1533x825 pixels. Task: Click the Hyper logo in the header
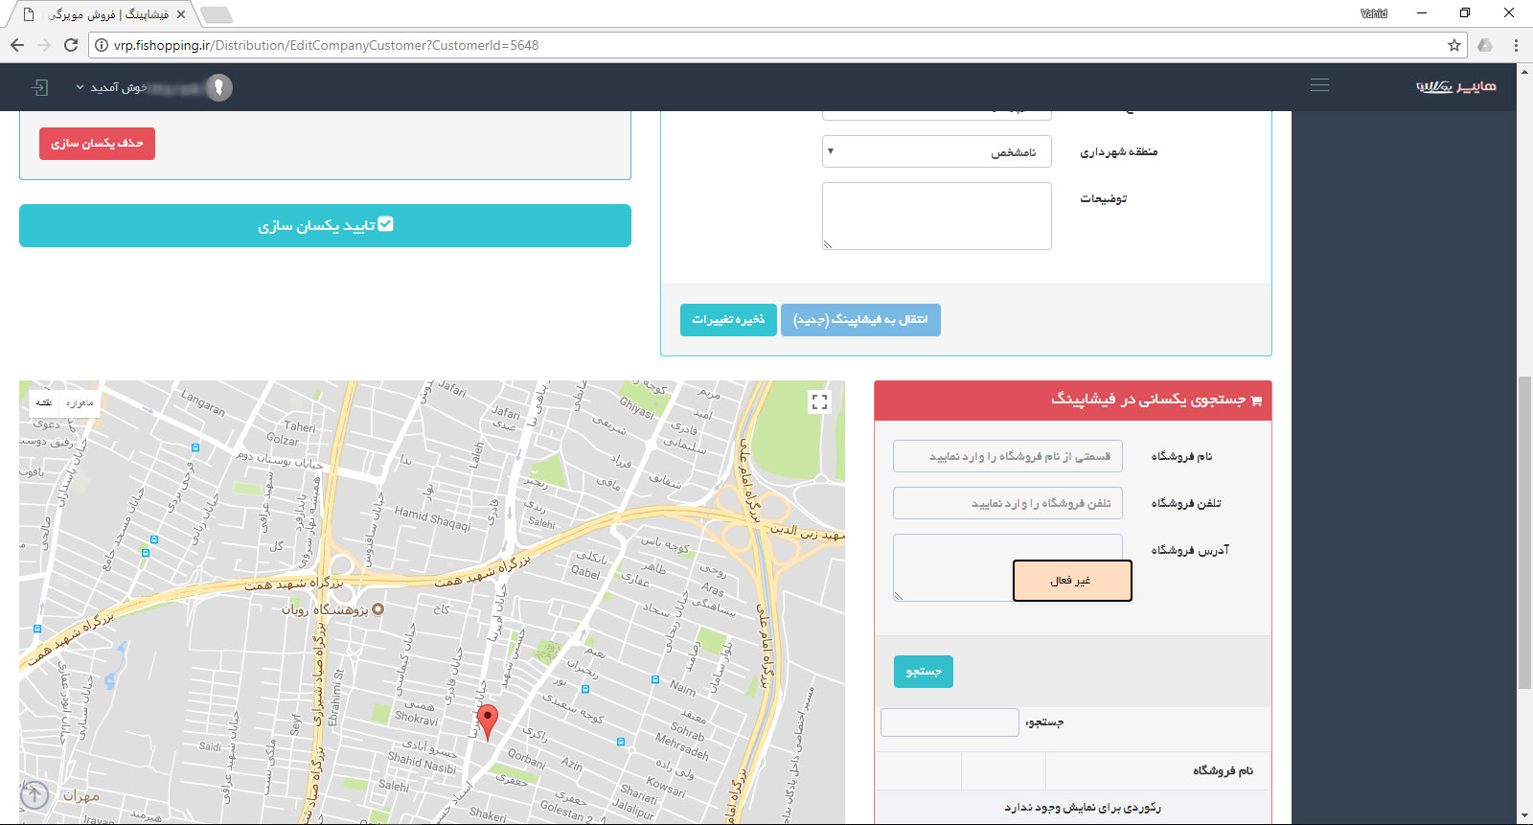tap(1455, 86)
